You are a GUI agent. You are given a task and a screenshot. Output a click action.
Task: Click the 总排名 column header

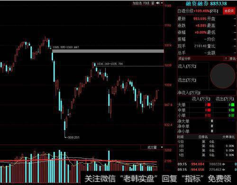pos(203,137)
